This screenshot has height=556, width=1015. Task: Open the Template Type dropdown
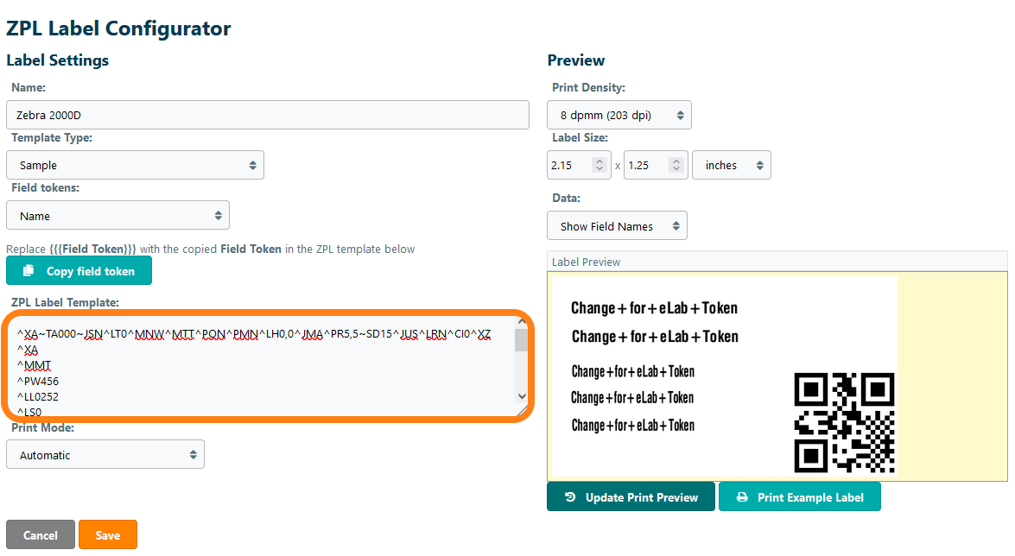click(135, 165)
